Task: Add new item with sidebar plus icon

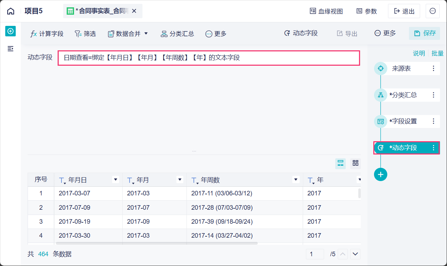Action: [x=10, y=31]
